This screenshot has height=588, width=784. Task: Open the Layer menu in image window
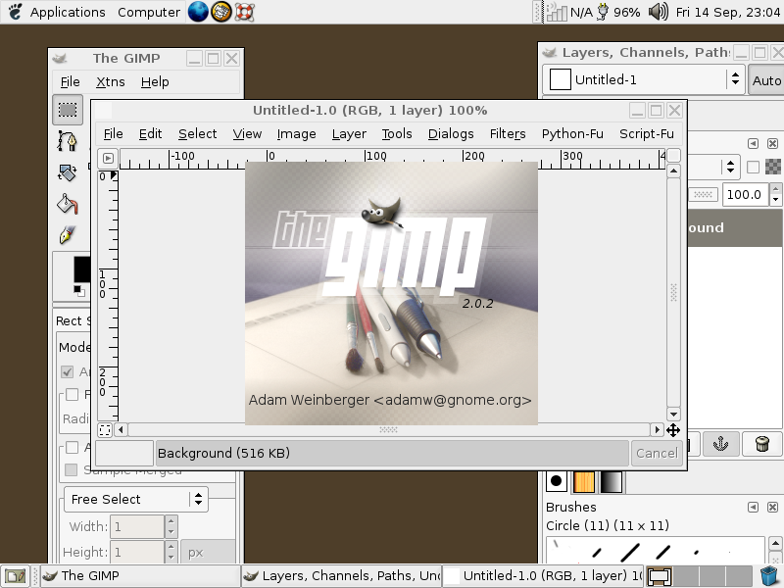(x=349, y=133)
